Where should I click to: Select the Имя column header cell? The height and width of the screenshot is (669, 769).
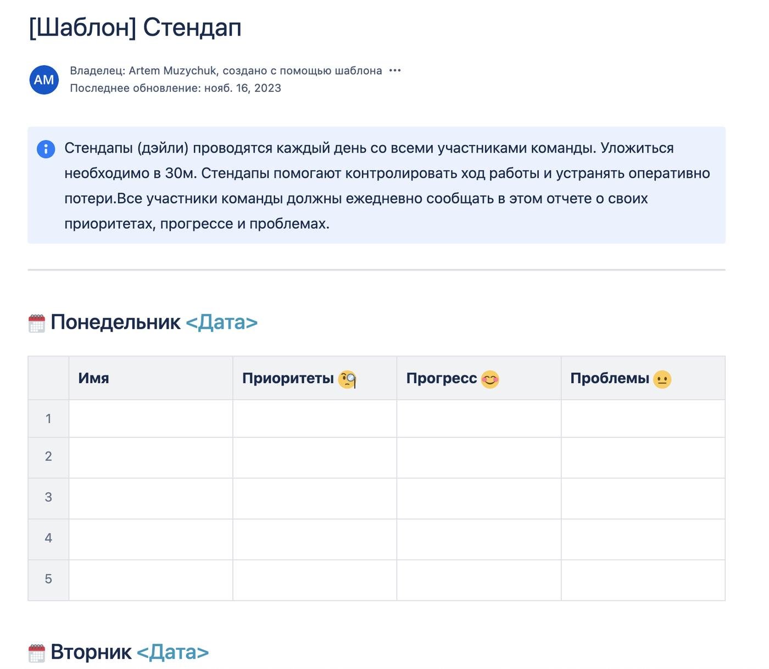(x=151, y=378)
